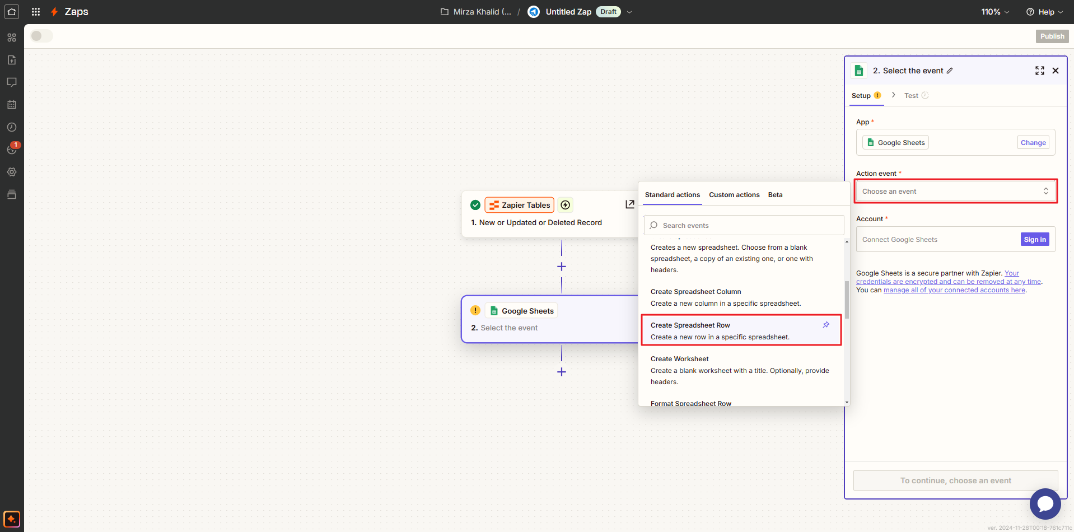The width and height of the screenshot is (1074, 532).
Task: Click the Change app button
Action: click(x=1033, y=143)
